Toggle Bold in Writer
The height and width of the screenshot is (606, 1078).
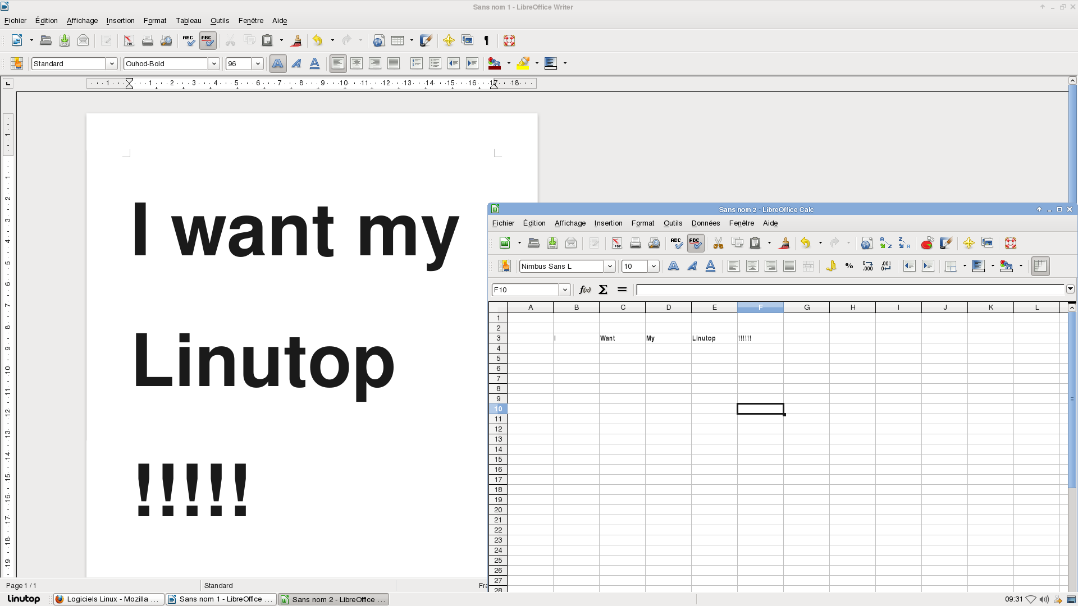pyautogui.click(x=278, y=63)
